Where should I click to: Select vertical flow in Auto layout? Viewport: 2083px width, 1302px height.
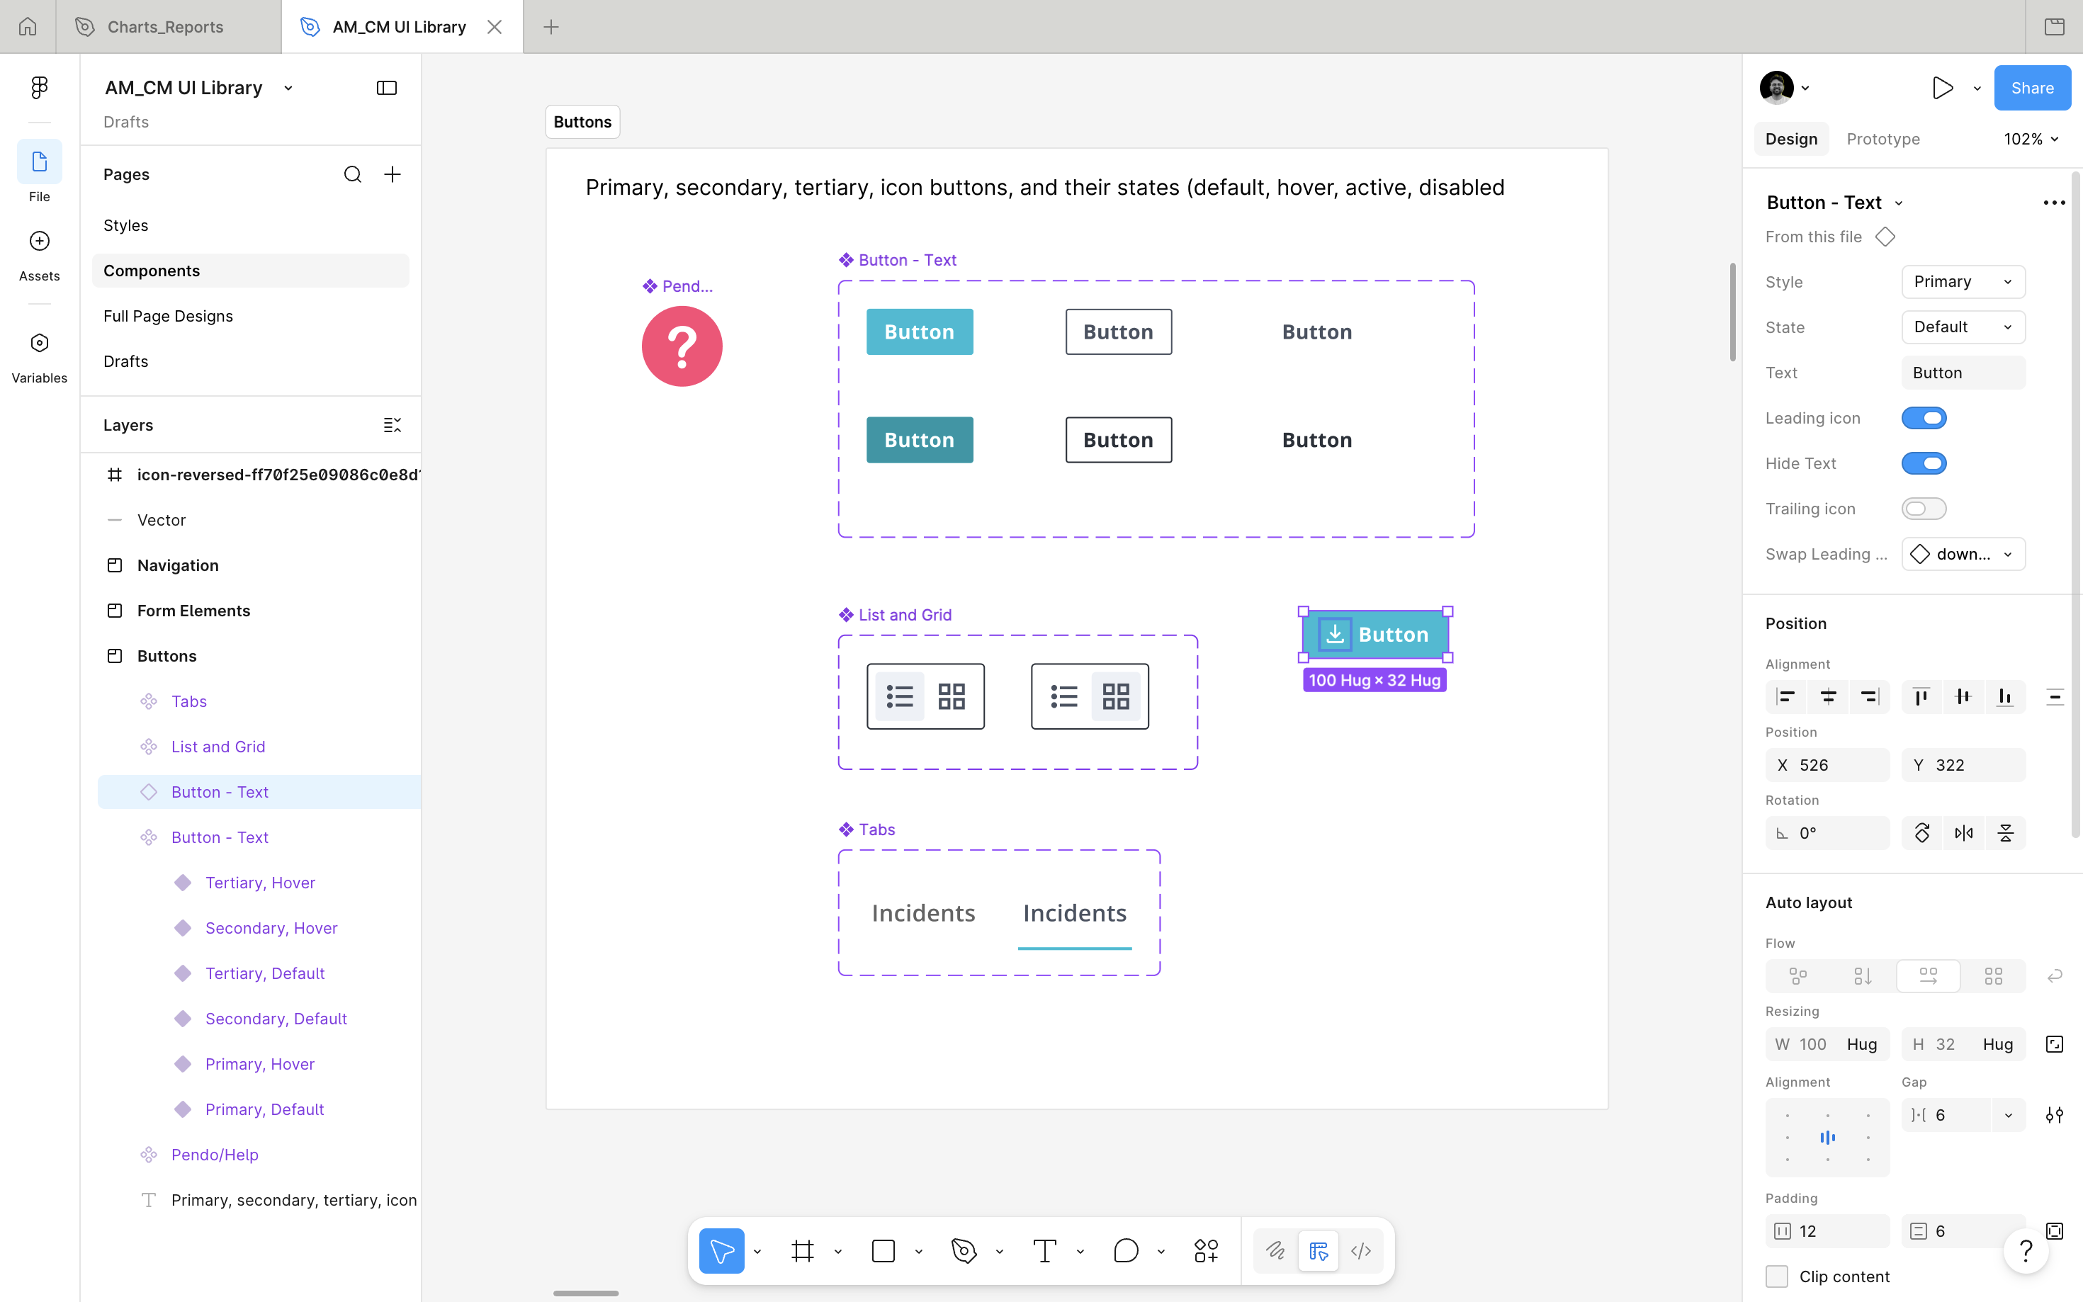point(1863,975)
